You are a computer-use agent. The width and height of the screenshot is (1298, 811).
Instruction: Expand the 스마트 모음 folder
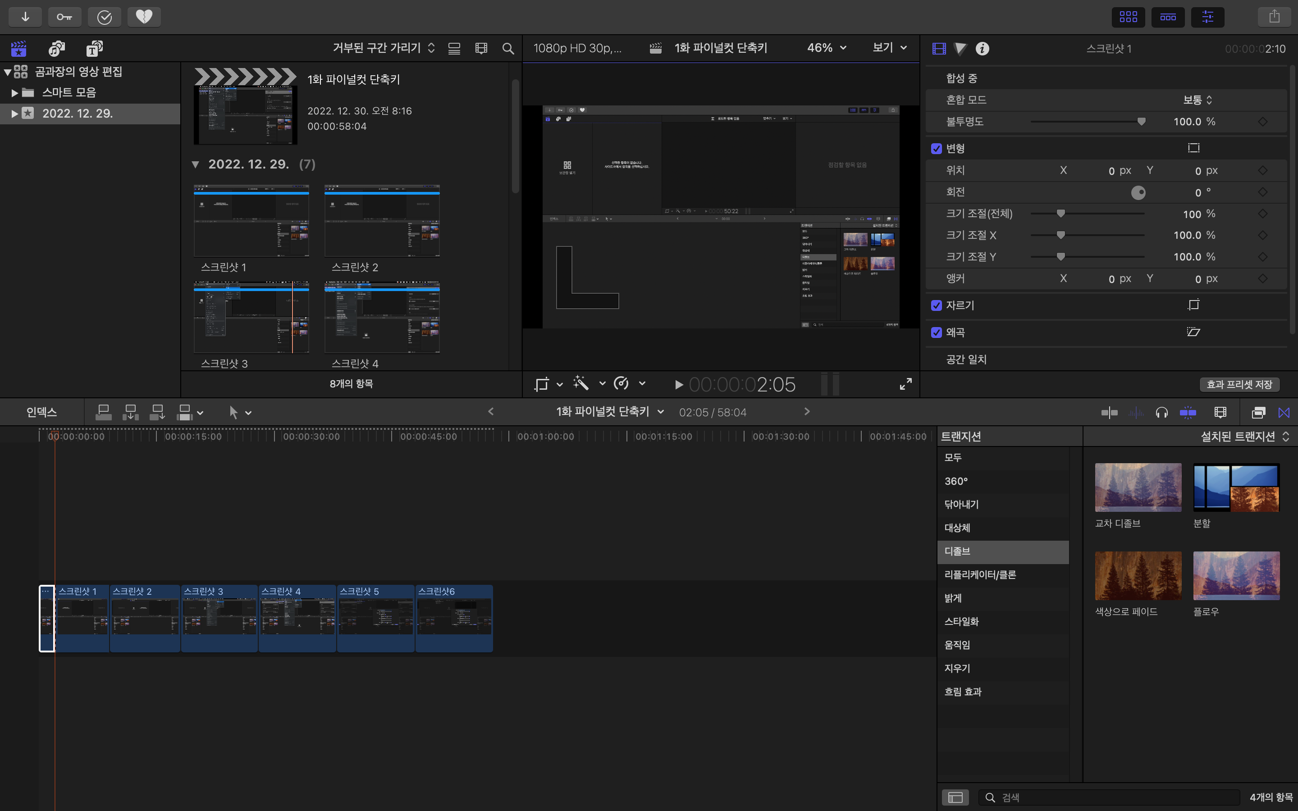pyautogui.click(x=14, y=92)
